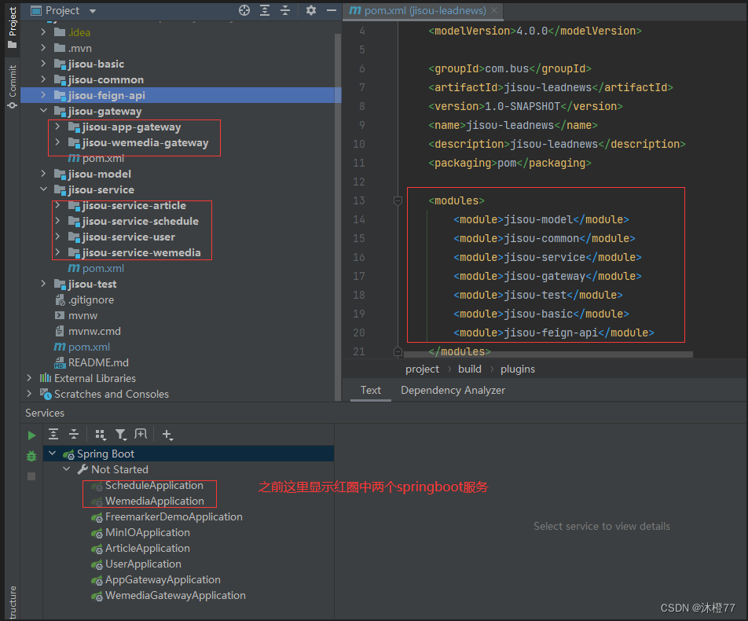This screenshot has height=621, width=748.
Task: Hide the Project panel with minus icon
Action: coord(332,10)
